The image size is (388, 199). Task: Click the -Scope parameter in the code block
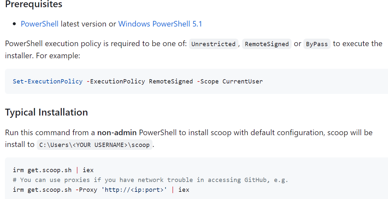208,81
